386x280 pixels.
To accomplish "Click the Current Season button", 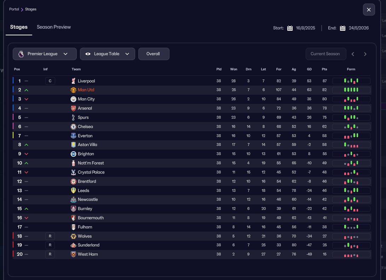I will [325, 54].
